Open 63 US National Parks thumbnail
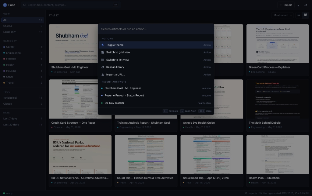This screenshot has height=196, width=312. tap(80, 154)
